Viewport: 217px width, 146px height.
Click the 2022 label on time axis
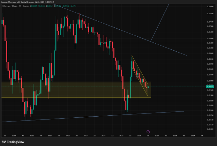[68, 135]
